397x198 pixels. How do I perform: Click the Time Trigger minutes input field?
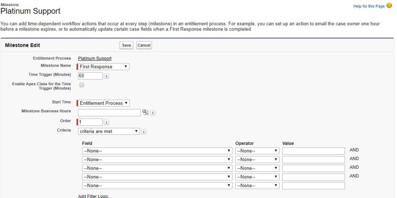[x=90, y=76]
